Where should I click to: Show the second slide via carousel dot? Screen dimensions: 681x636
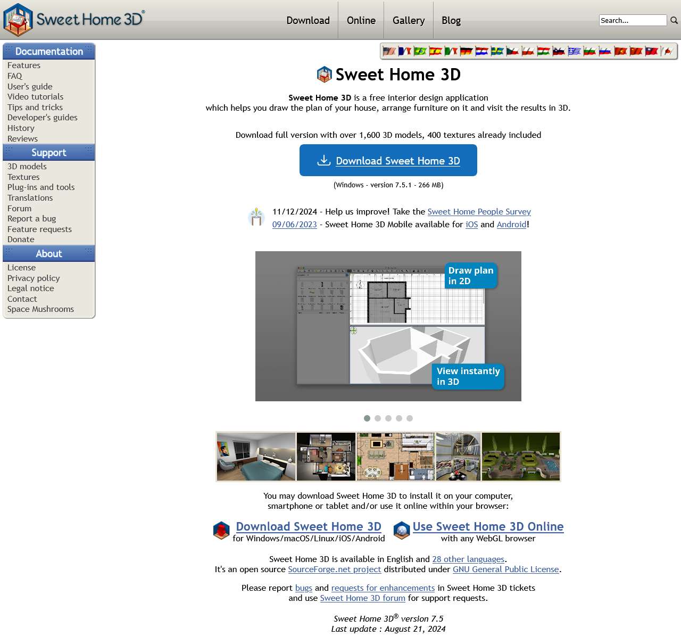point(378,418)
